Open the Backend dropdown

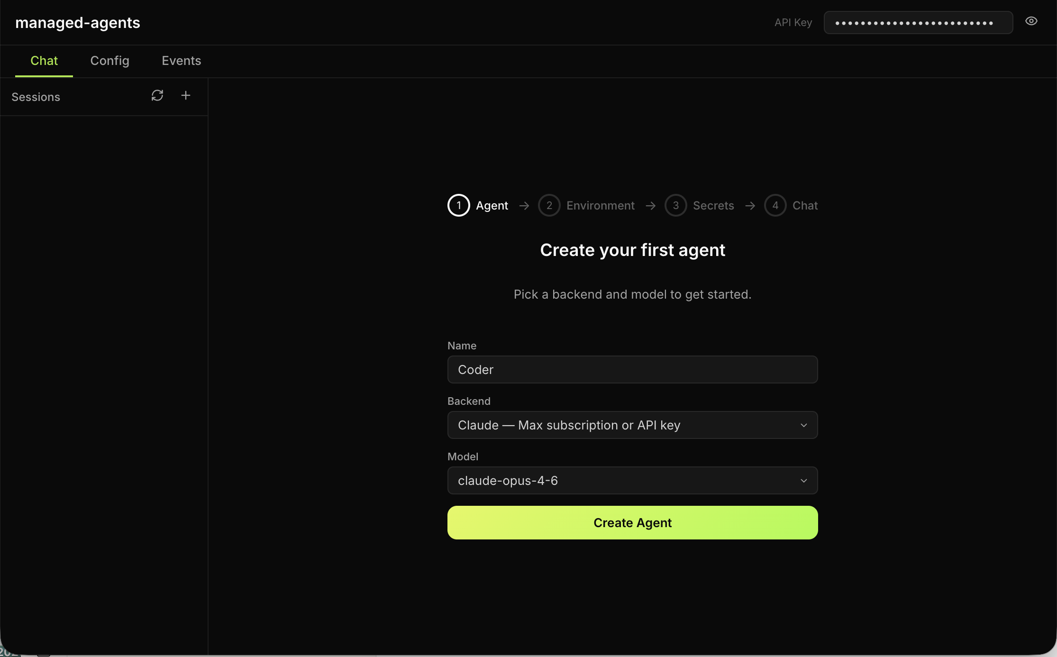pos(632,425)
